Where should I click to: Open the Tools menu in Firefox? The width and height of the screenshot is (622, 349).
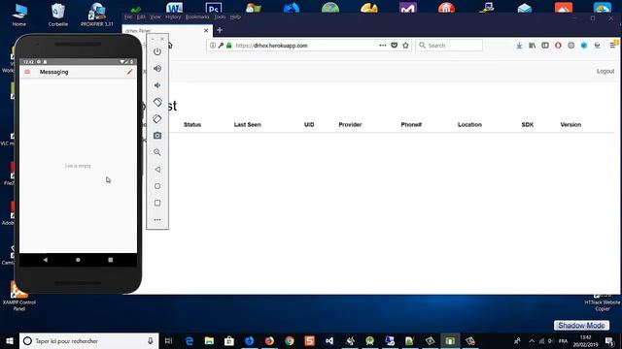point(220,16)
